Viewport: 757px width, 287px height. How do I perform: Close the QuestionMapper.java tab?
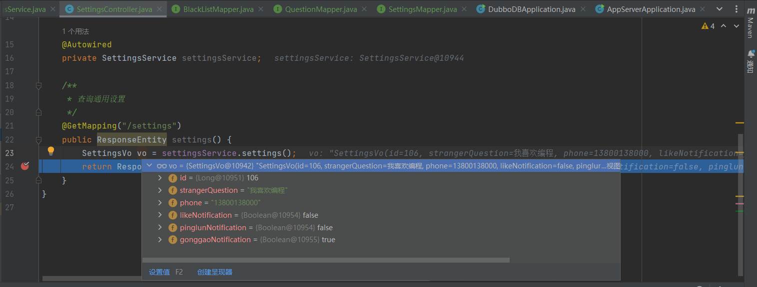[x=364, y=9]
